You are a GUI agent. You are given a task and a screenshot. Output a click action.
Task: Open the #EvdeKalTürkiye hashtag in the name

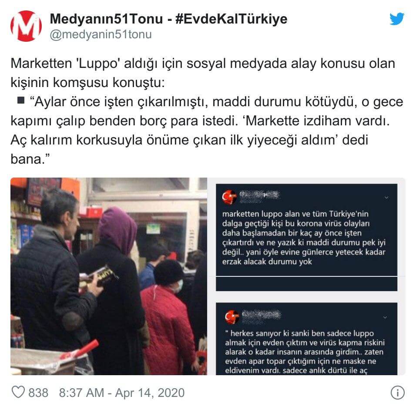coord(231,19)
